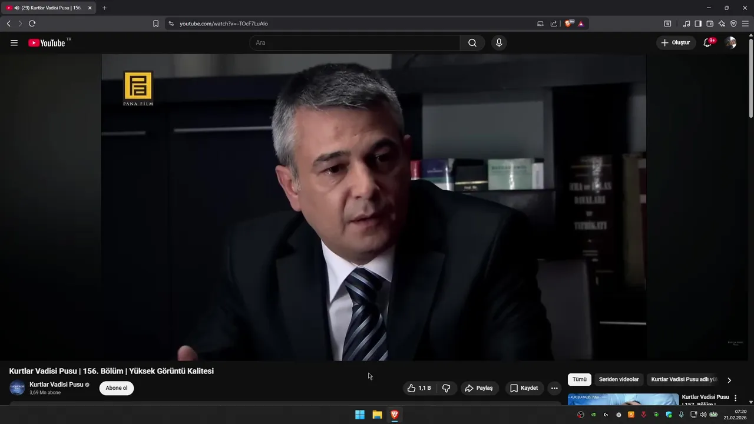Open tab search icon in toolbar
The height and width of the screenshot is (424, 754).
(x=667, y=24)
